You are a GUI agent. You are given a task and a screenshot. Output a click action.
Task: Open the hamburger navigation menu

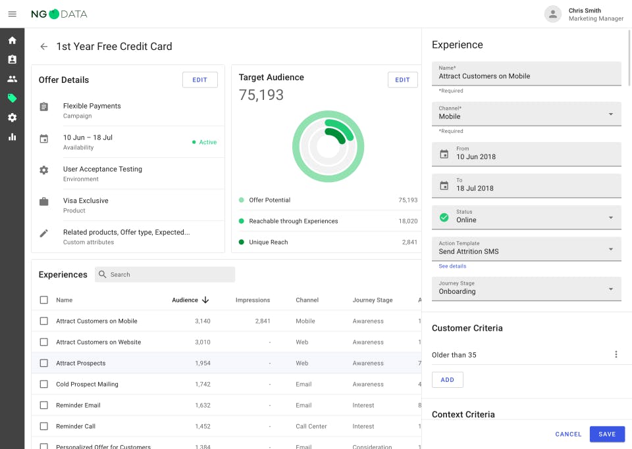coord(12,14)
